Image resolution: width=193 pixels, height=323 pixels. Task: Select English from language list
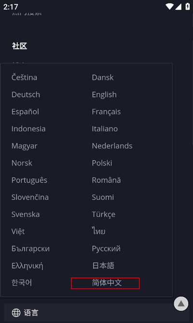[104, 95]
